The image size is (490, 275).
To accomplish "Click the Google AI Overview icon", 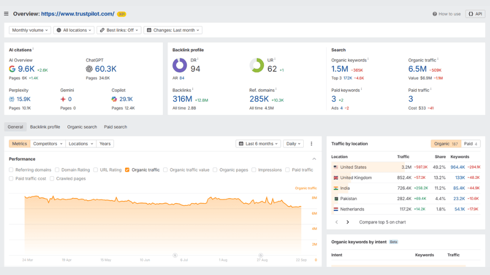I will pos(12,69).
